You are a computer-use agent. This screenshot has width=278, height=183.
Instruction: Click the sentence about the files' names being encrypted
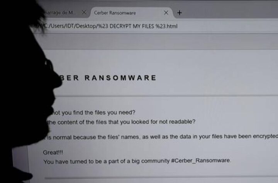(x=161, y=137)
